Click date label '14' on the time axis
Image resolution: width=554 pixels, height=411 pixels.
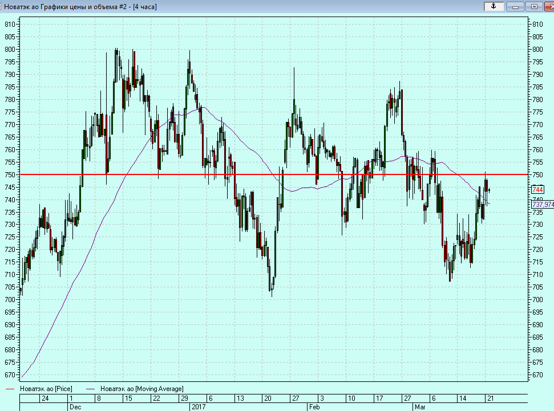point(463,398)
